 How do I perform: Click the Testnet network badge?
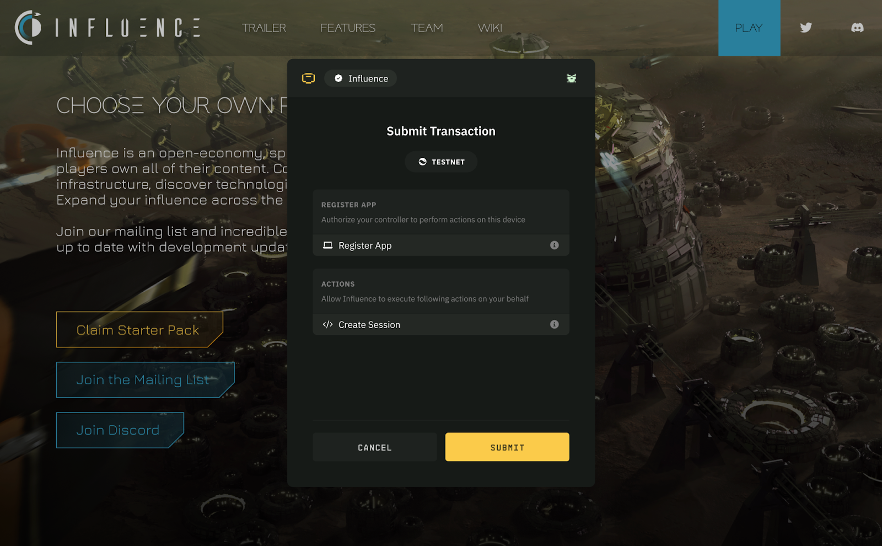441,162
